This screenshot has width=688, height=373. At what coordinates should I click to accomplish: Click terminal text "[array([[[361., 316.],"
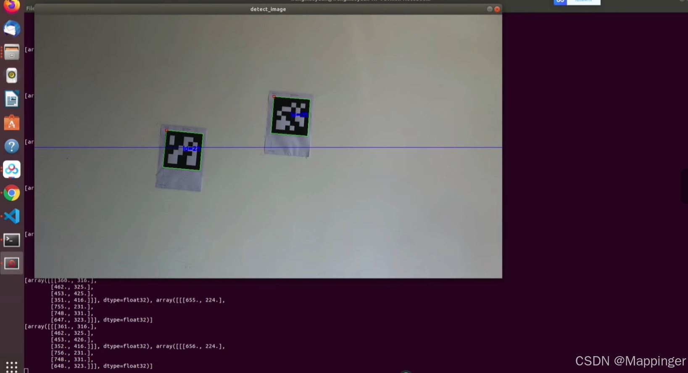pyautogui.click(x=61, y=326)
